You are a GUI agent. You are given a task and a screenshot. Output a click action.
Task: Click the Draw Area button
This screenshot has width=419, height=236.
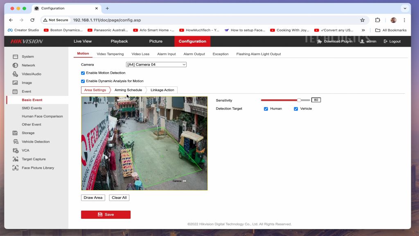(x=93, y=198)
